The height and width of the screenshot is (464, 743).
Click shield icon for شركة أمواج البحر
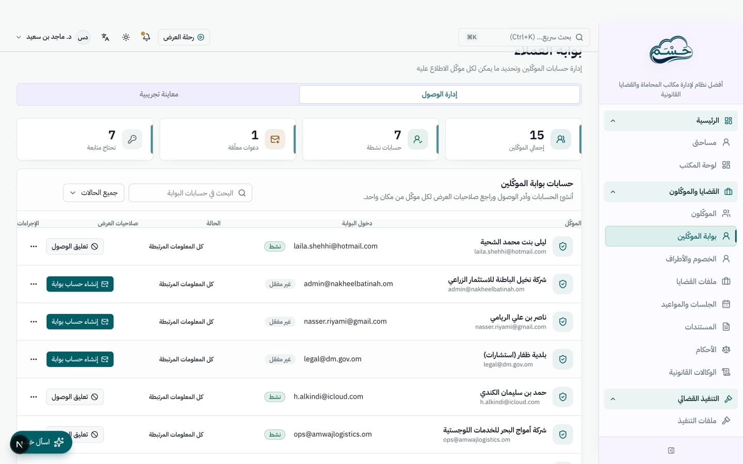point(562,435)
